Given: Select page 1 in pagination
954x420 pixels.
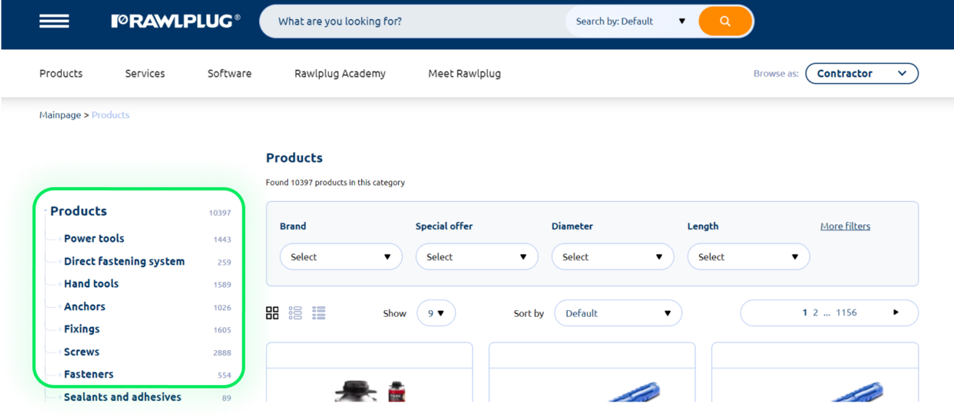Looking at the screenshot, I should tap(805, 312).
